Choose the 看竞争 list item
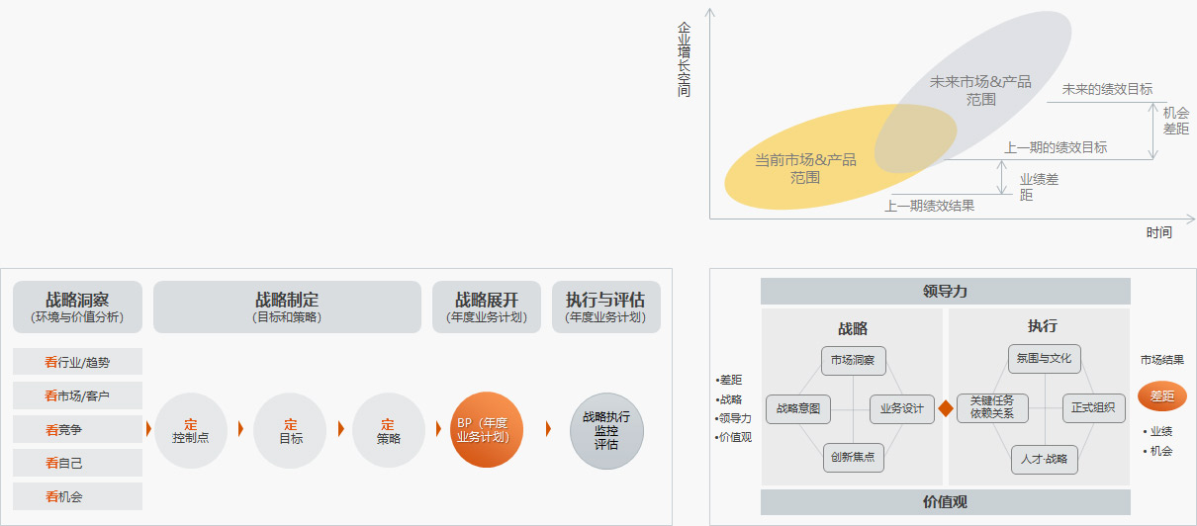The width and height of the screenshot is (1197, 526). coord(77,430)
